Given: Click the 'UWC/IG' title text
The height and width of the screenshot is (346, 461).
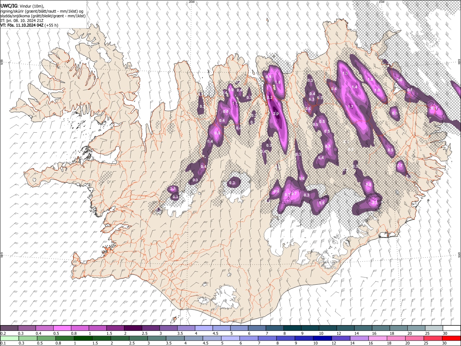Looking at the screenshot, I should (9, 6).
